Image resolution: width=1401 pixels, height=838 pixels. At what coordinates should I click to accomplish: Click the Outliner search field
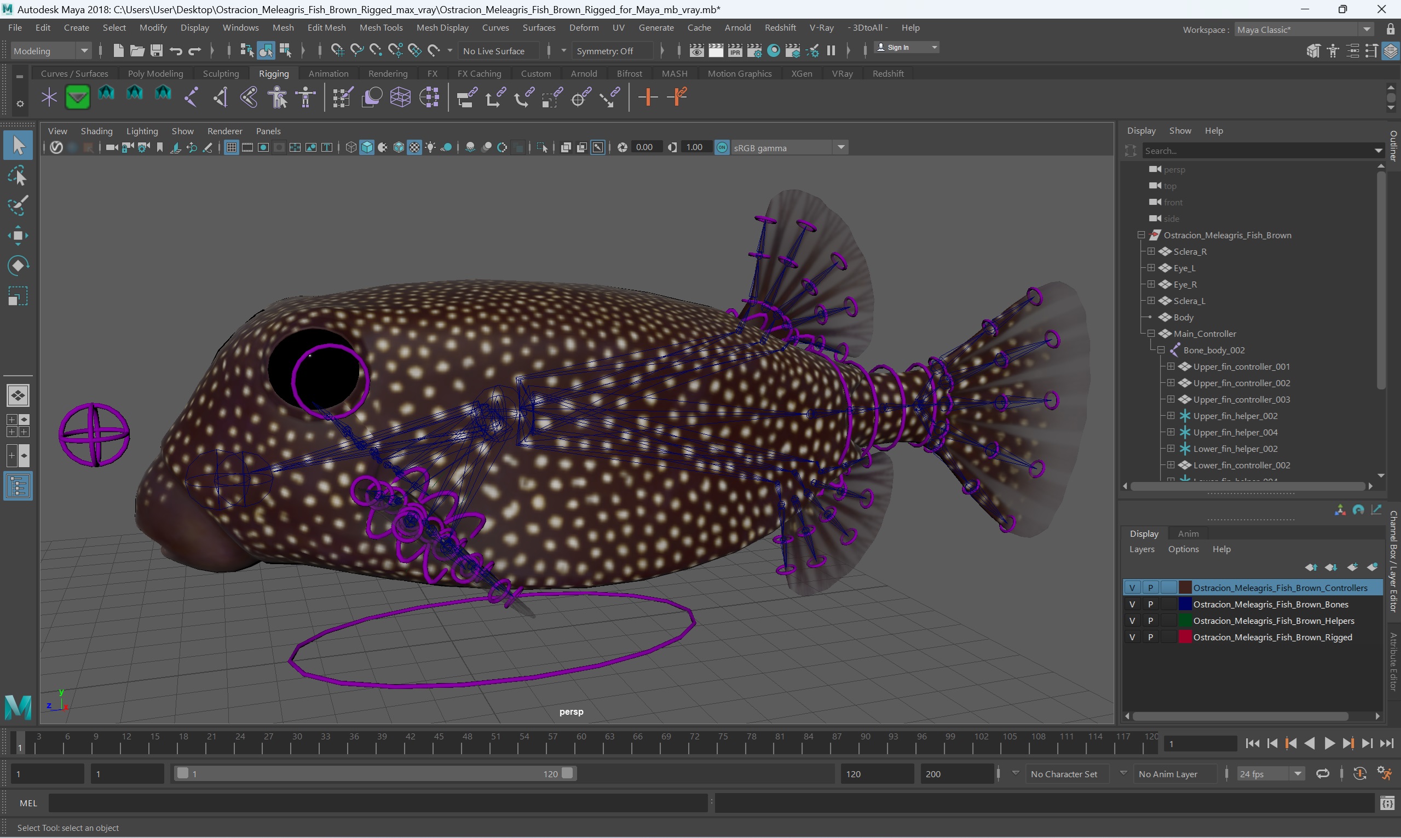(x=1258, y=150)
